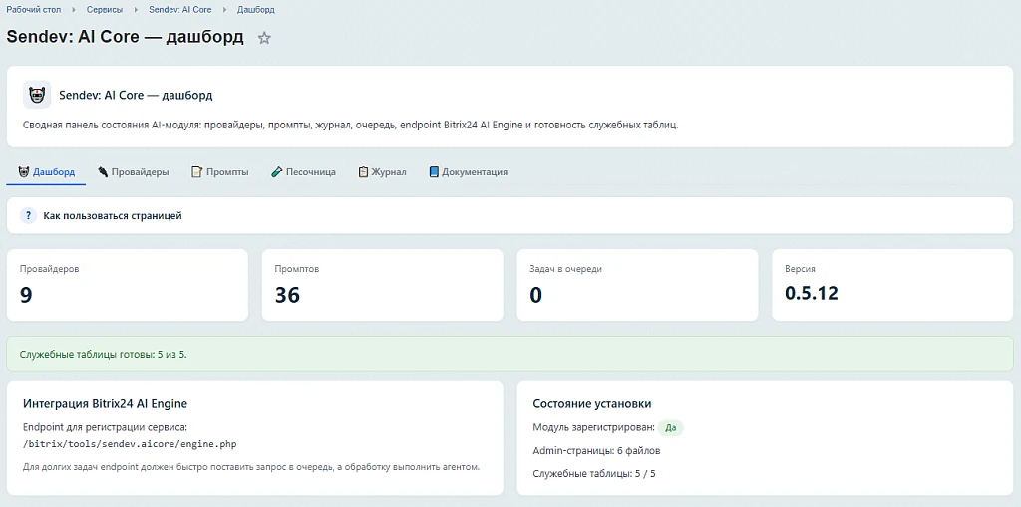Click the Провайдеры tab's plug icon

pos(103,171)
